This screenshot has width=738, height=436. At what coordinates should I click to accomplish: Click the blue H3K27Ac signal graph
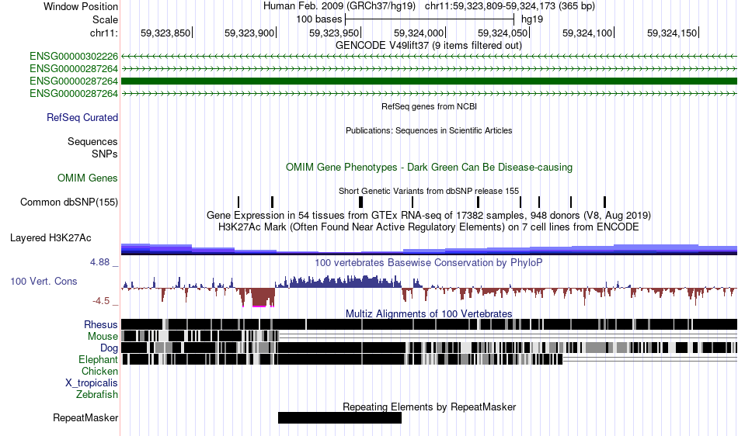[x=429, y=249]
